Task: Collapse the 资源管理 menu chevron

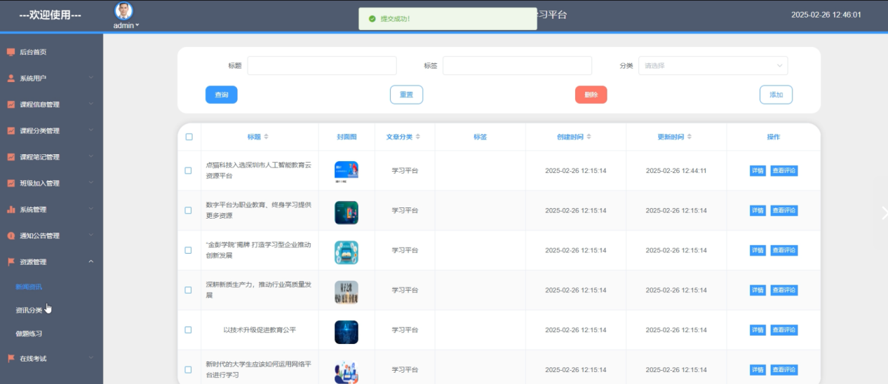Action: click(x=90, y=262)
